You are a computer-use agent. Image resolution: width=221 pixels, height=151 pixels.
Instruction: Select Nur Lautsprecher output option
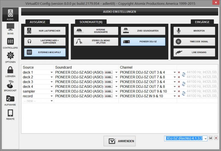click(45, 31)
